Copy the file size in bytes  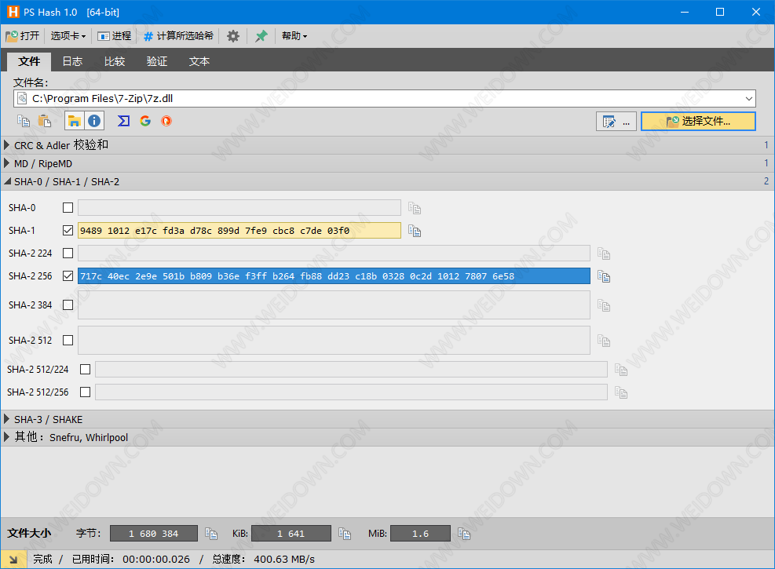click(211, 534)
